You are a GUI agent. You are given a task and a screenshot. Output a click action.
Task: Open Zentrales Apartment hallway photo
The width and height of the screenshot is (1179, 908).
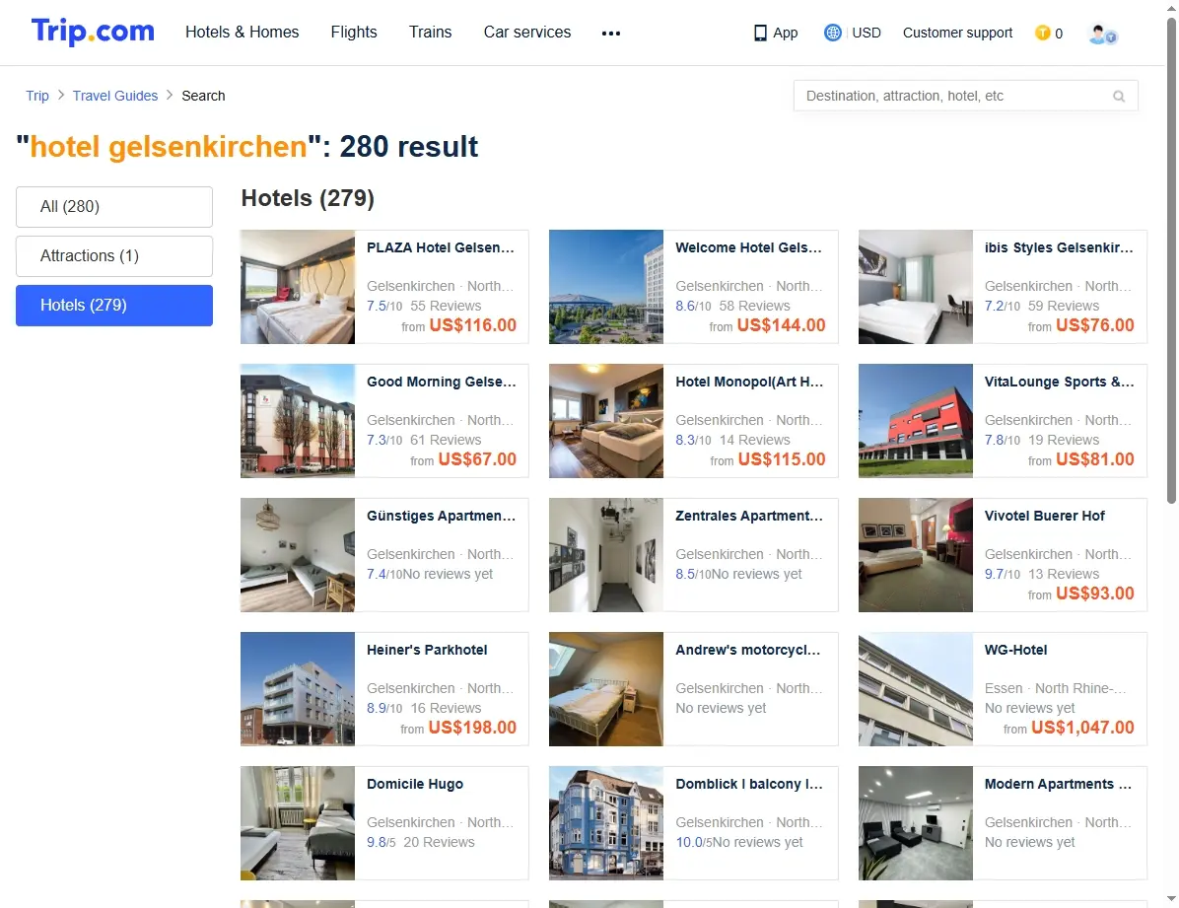[606, 554]
